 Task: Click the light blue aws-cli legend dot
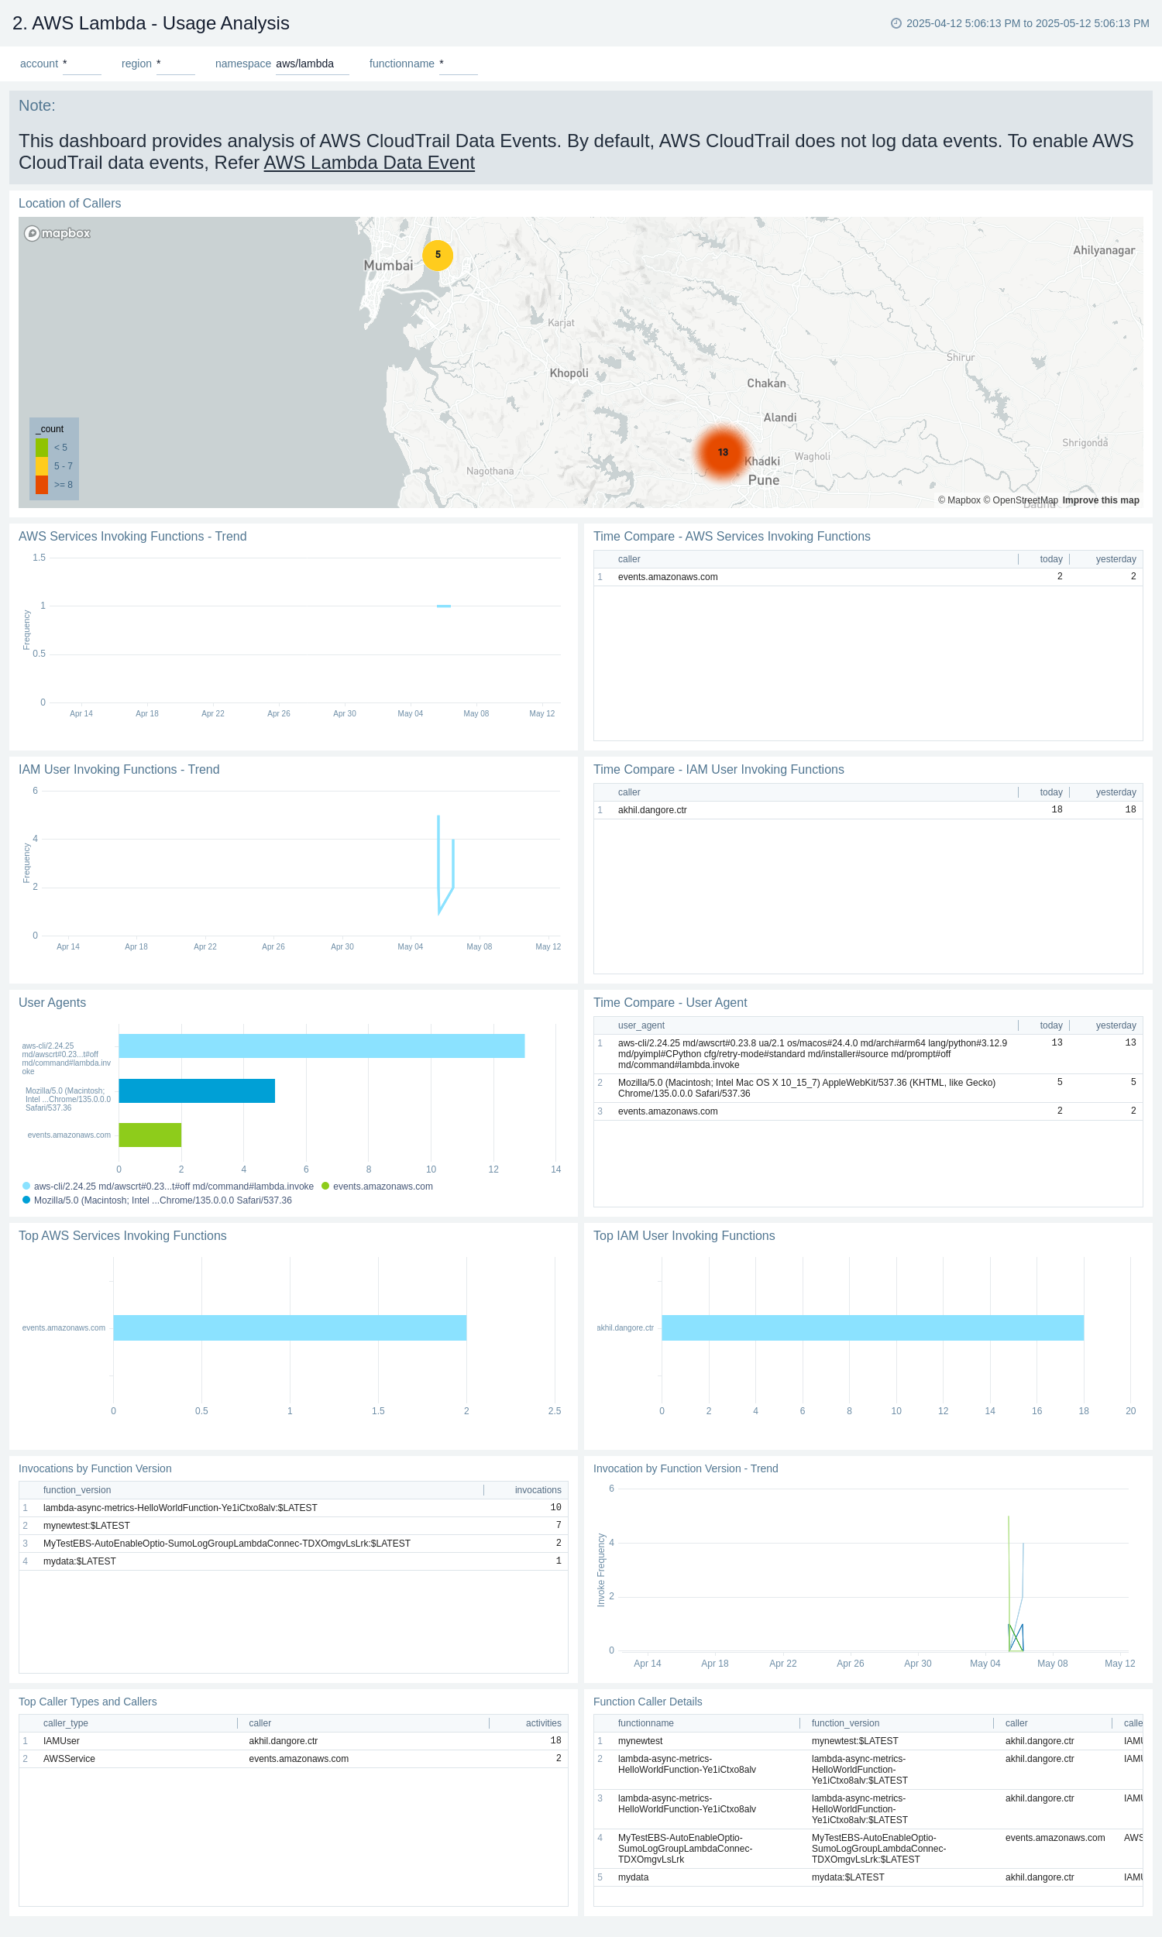pos(26,1187)
